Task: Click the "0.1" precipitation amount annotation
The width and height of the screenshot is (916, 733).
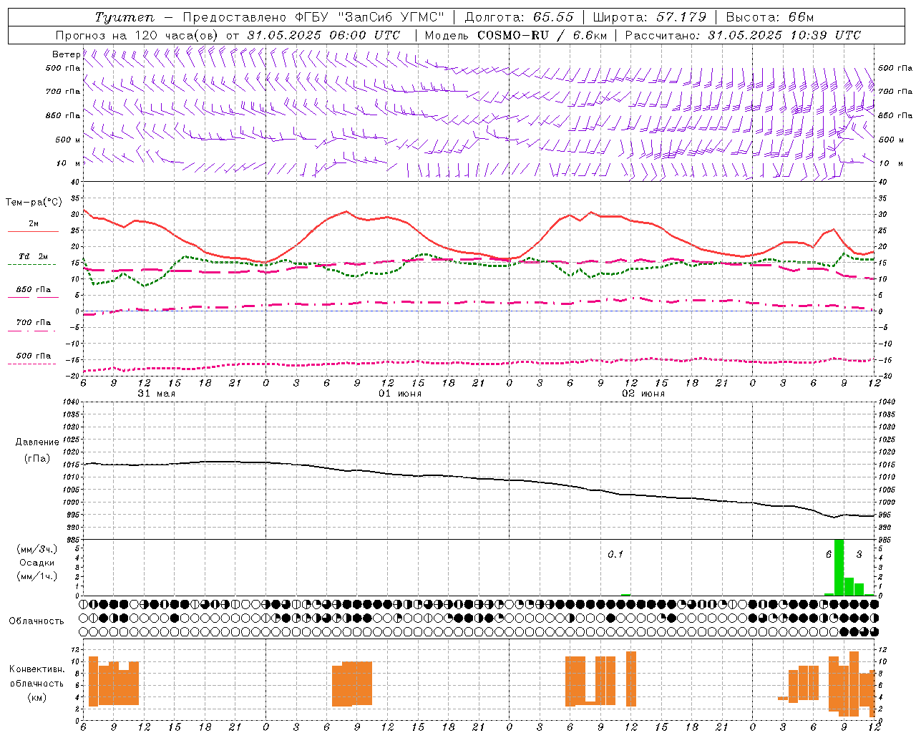Action: 615,554
